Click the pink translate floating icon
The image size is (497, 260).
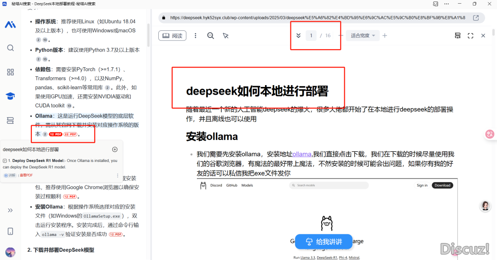490,134
